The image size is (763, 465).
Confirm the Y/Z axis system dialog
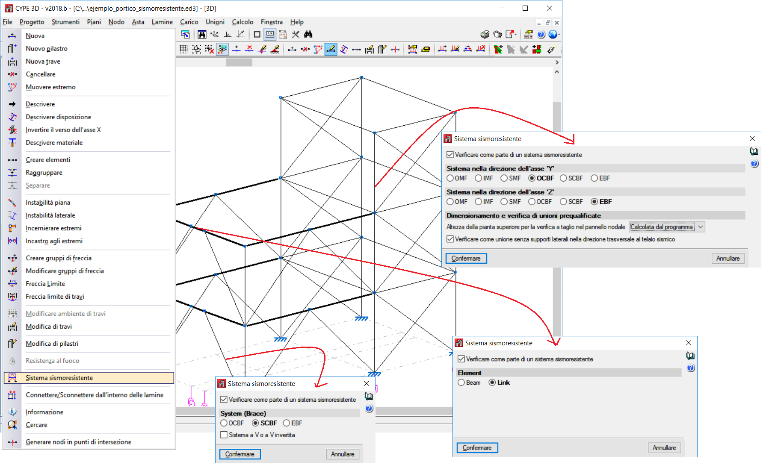coord(466,259)
